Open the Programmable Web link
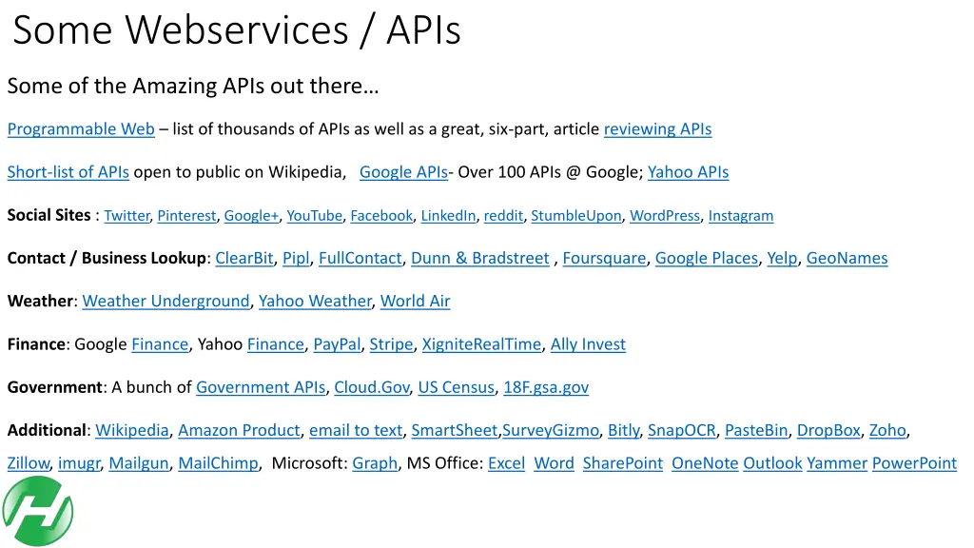 click(81, 129)
